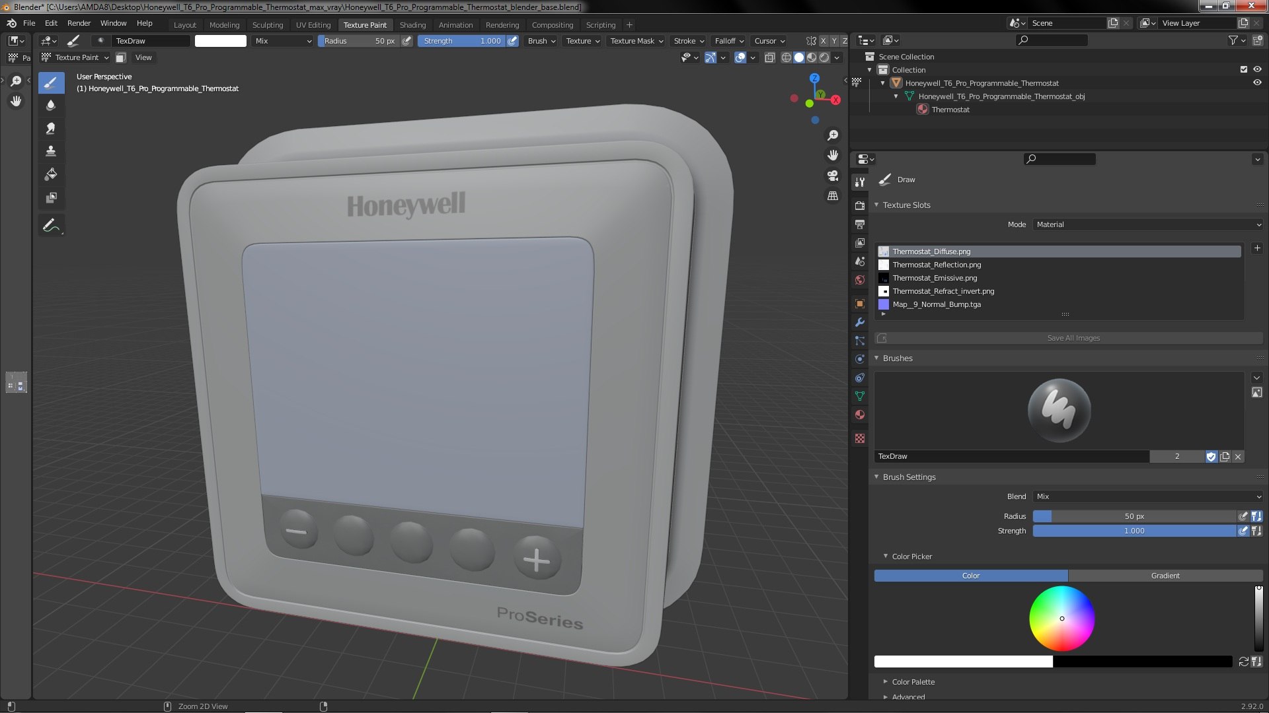1269x713 pixels.
Task: Toggle fake user shield for TexDraw brush
Action: (x=1211, y=456)
